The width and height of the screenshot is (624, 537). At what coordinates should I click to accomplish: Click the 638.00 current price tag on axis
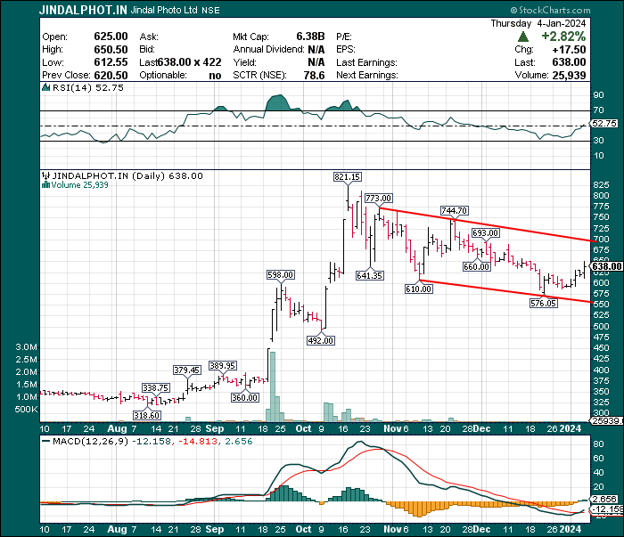(x=607, y=266)
